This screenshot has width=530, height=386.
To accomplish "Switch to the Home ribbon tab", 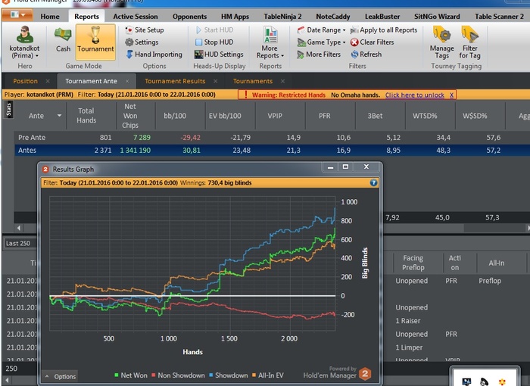I will tap(50, 17).
